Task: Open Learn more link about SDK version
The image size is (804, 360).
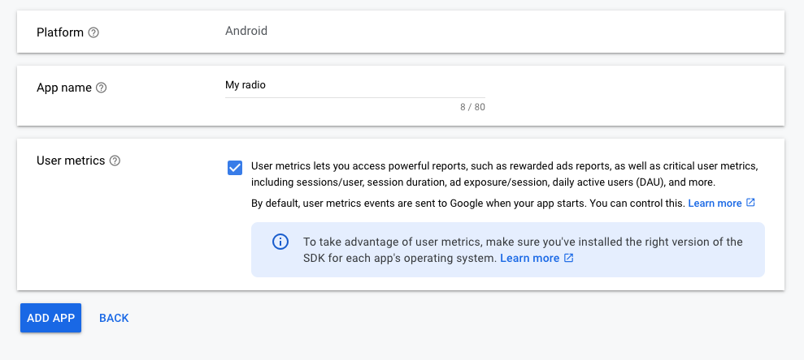Action: (x=530, y=258)
